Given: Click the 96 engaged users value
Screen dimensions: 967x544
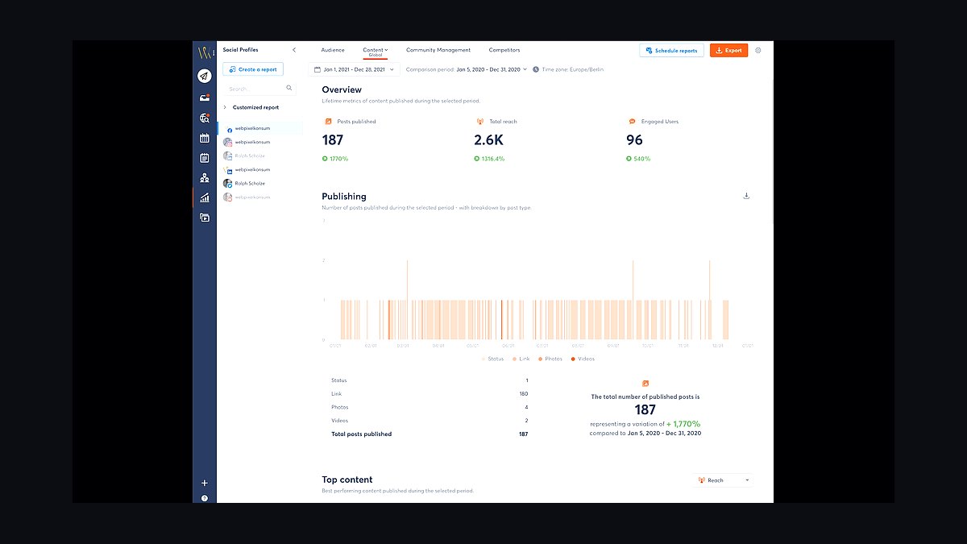Looking at the screenshot, I should [x=635, y=139].
